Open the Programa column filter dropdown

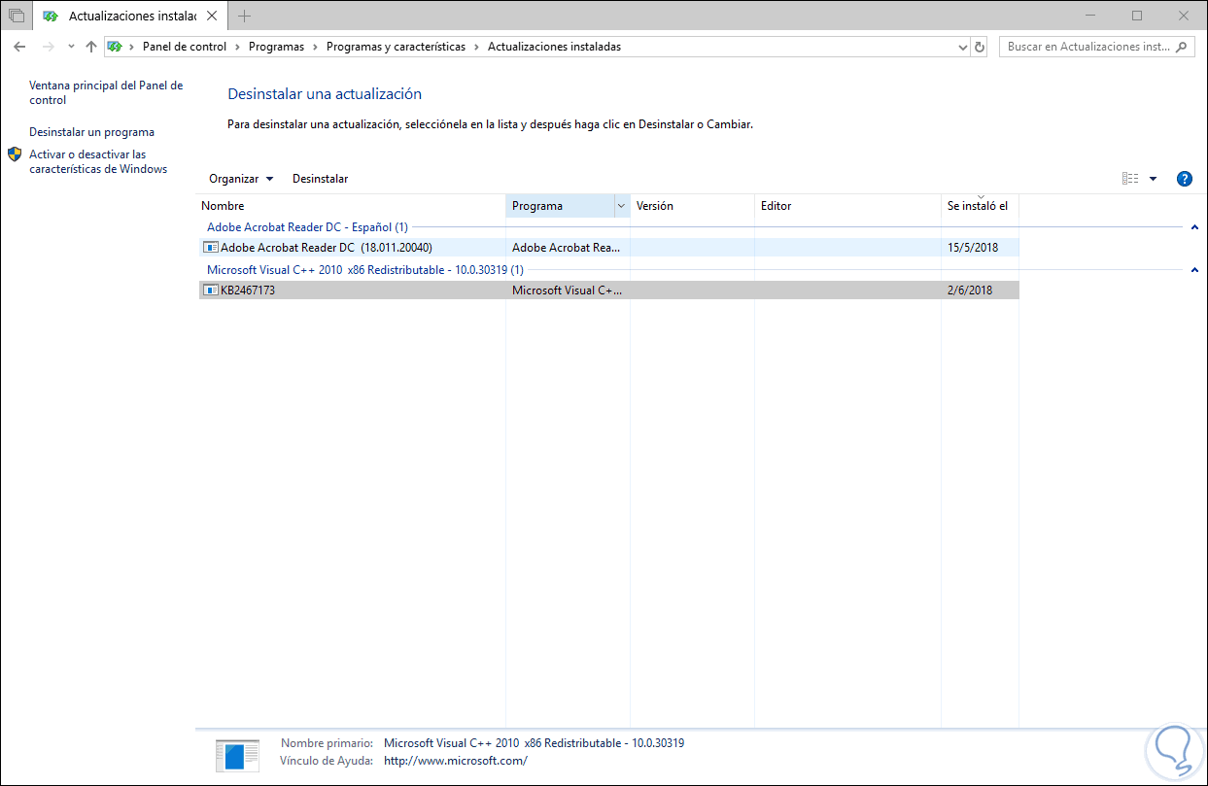click(x=622, y=206)
